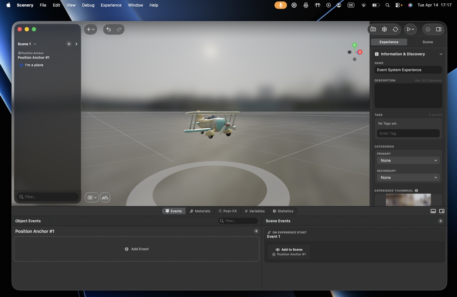Viewport: 457px width, 297px height.
Task: Switch to the Scene inspector tab
Action: 428,42
